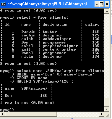Click the final mysql> prompt
Viewport: 112px width, 119px height.
point(7,110)
